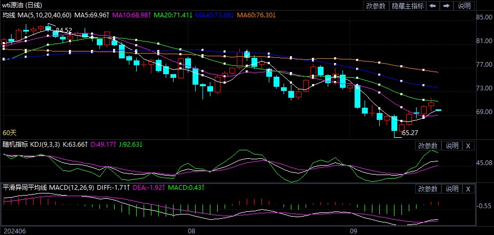Open 说明 for the MACD indicator

point(452,189)
